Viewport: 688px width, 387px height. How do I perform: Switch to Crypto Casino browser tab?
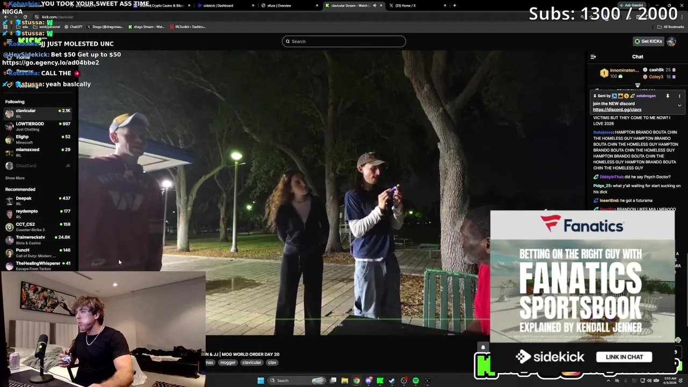coord(161,5)
